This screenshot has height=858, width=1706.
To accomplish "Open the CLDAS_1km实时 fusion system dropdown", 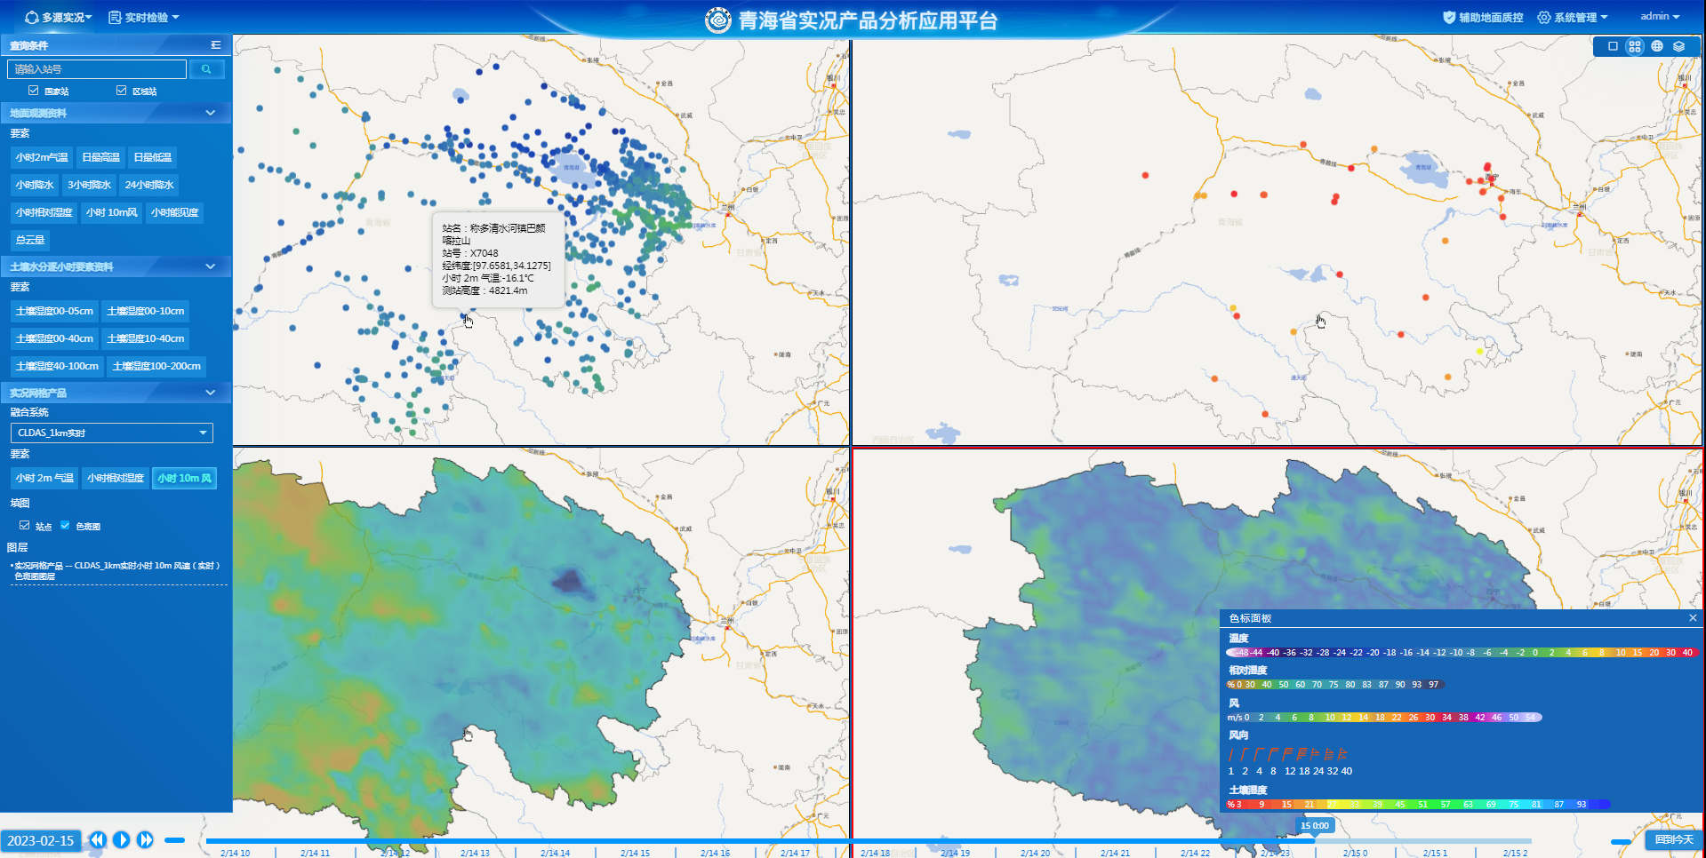I will (112, 433).
